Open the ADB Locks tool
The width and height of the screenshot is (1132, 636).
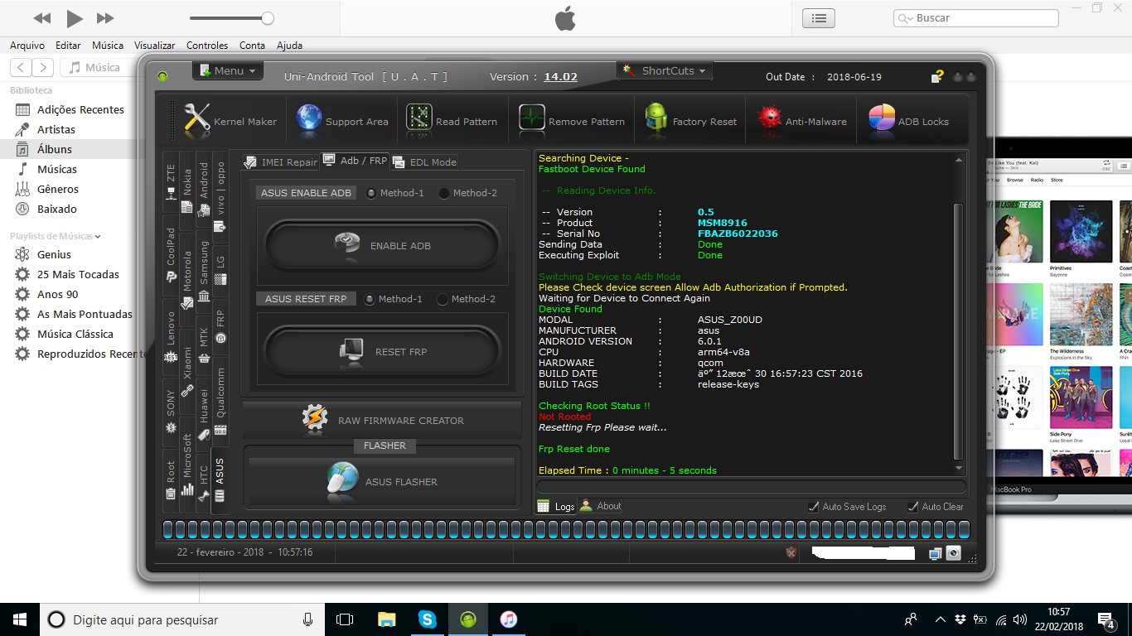[x=908, y=121]
